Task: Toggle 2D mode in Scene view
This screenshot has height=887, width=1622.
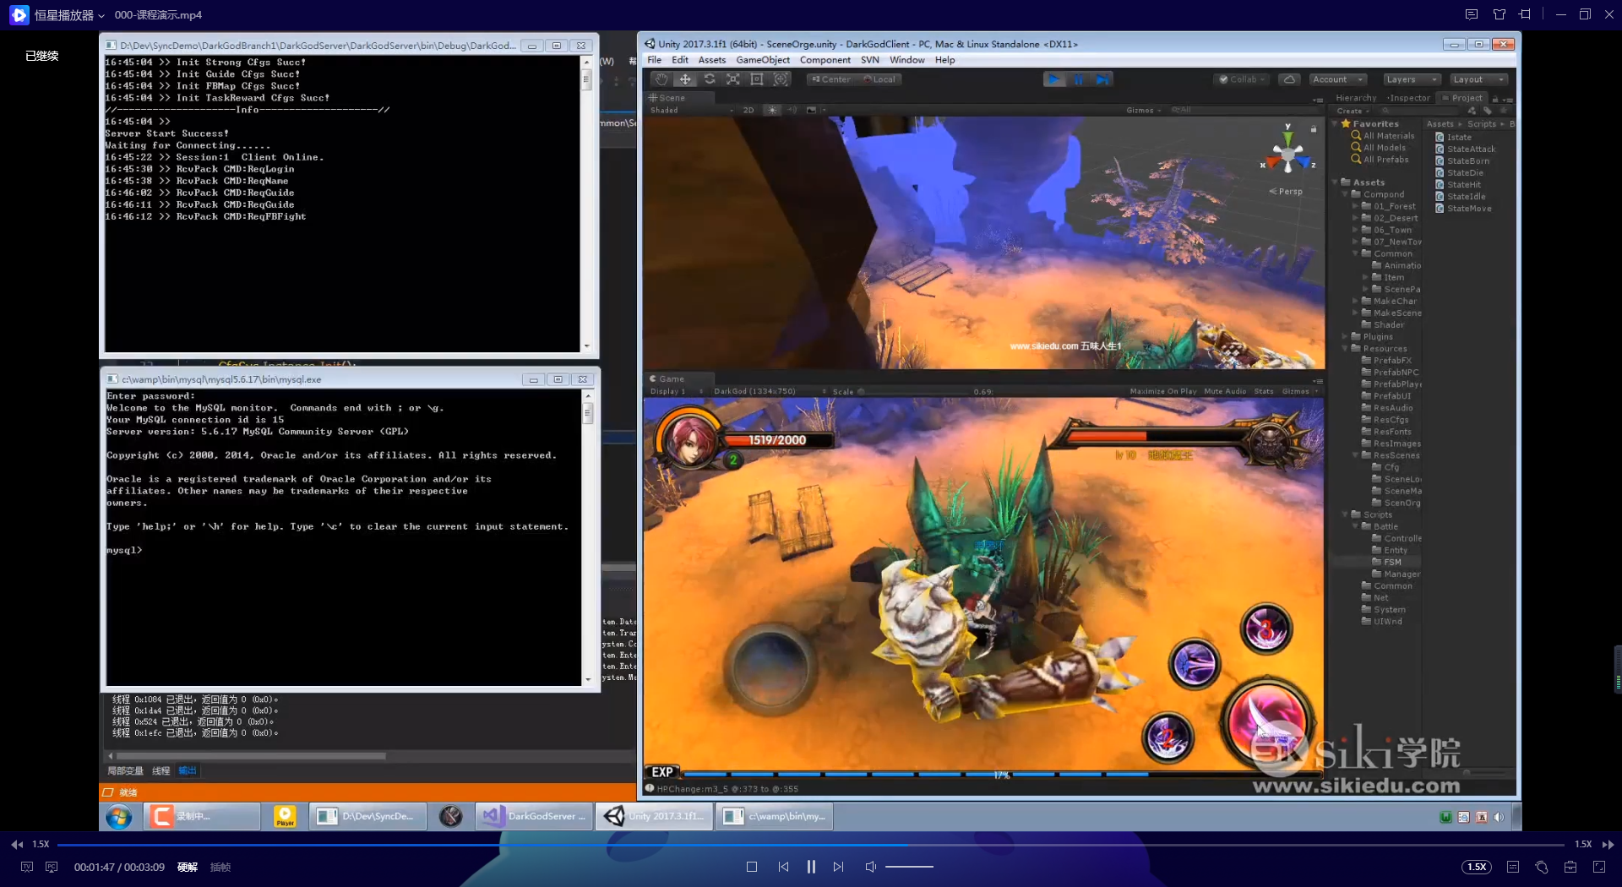Action: (x=748, y=110)
